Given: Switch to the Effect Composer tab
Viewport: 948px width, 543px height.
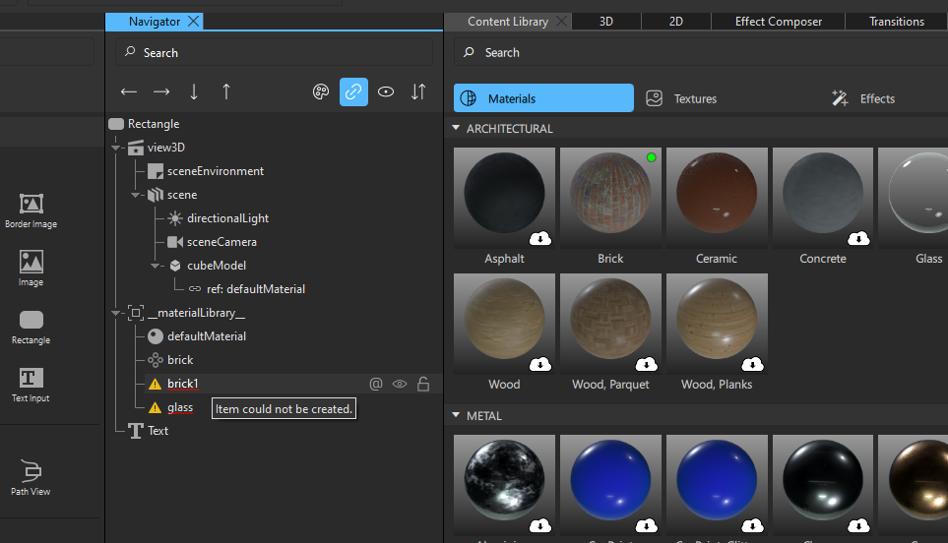Looking at the screenshot, I should coord(778,21).
